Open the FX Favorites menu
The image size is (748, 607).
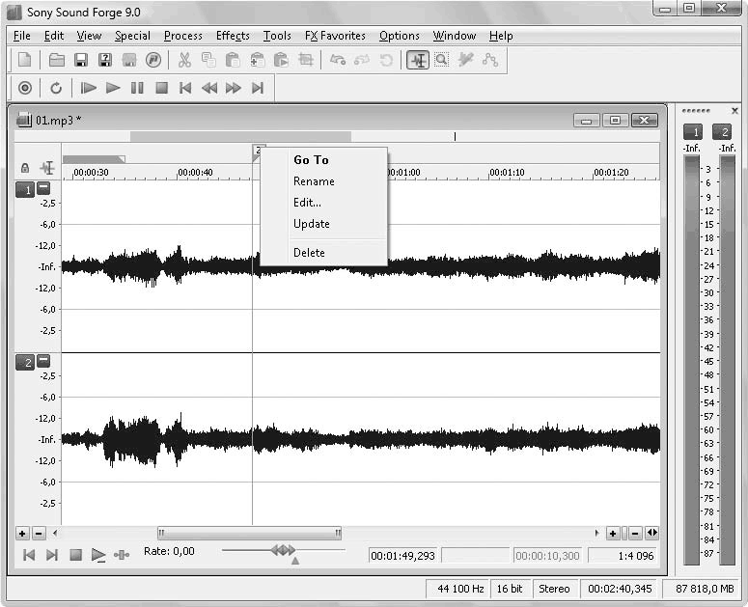point(335,36)
